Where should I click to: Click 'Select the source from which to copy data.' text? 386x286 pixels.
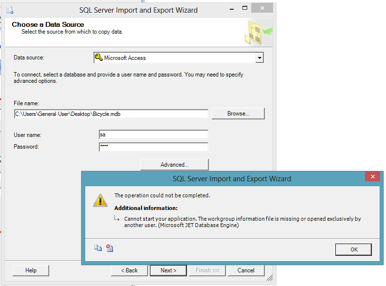(72, 32)
